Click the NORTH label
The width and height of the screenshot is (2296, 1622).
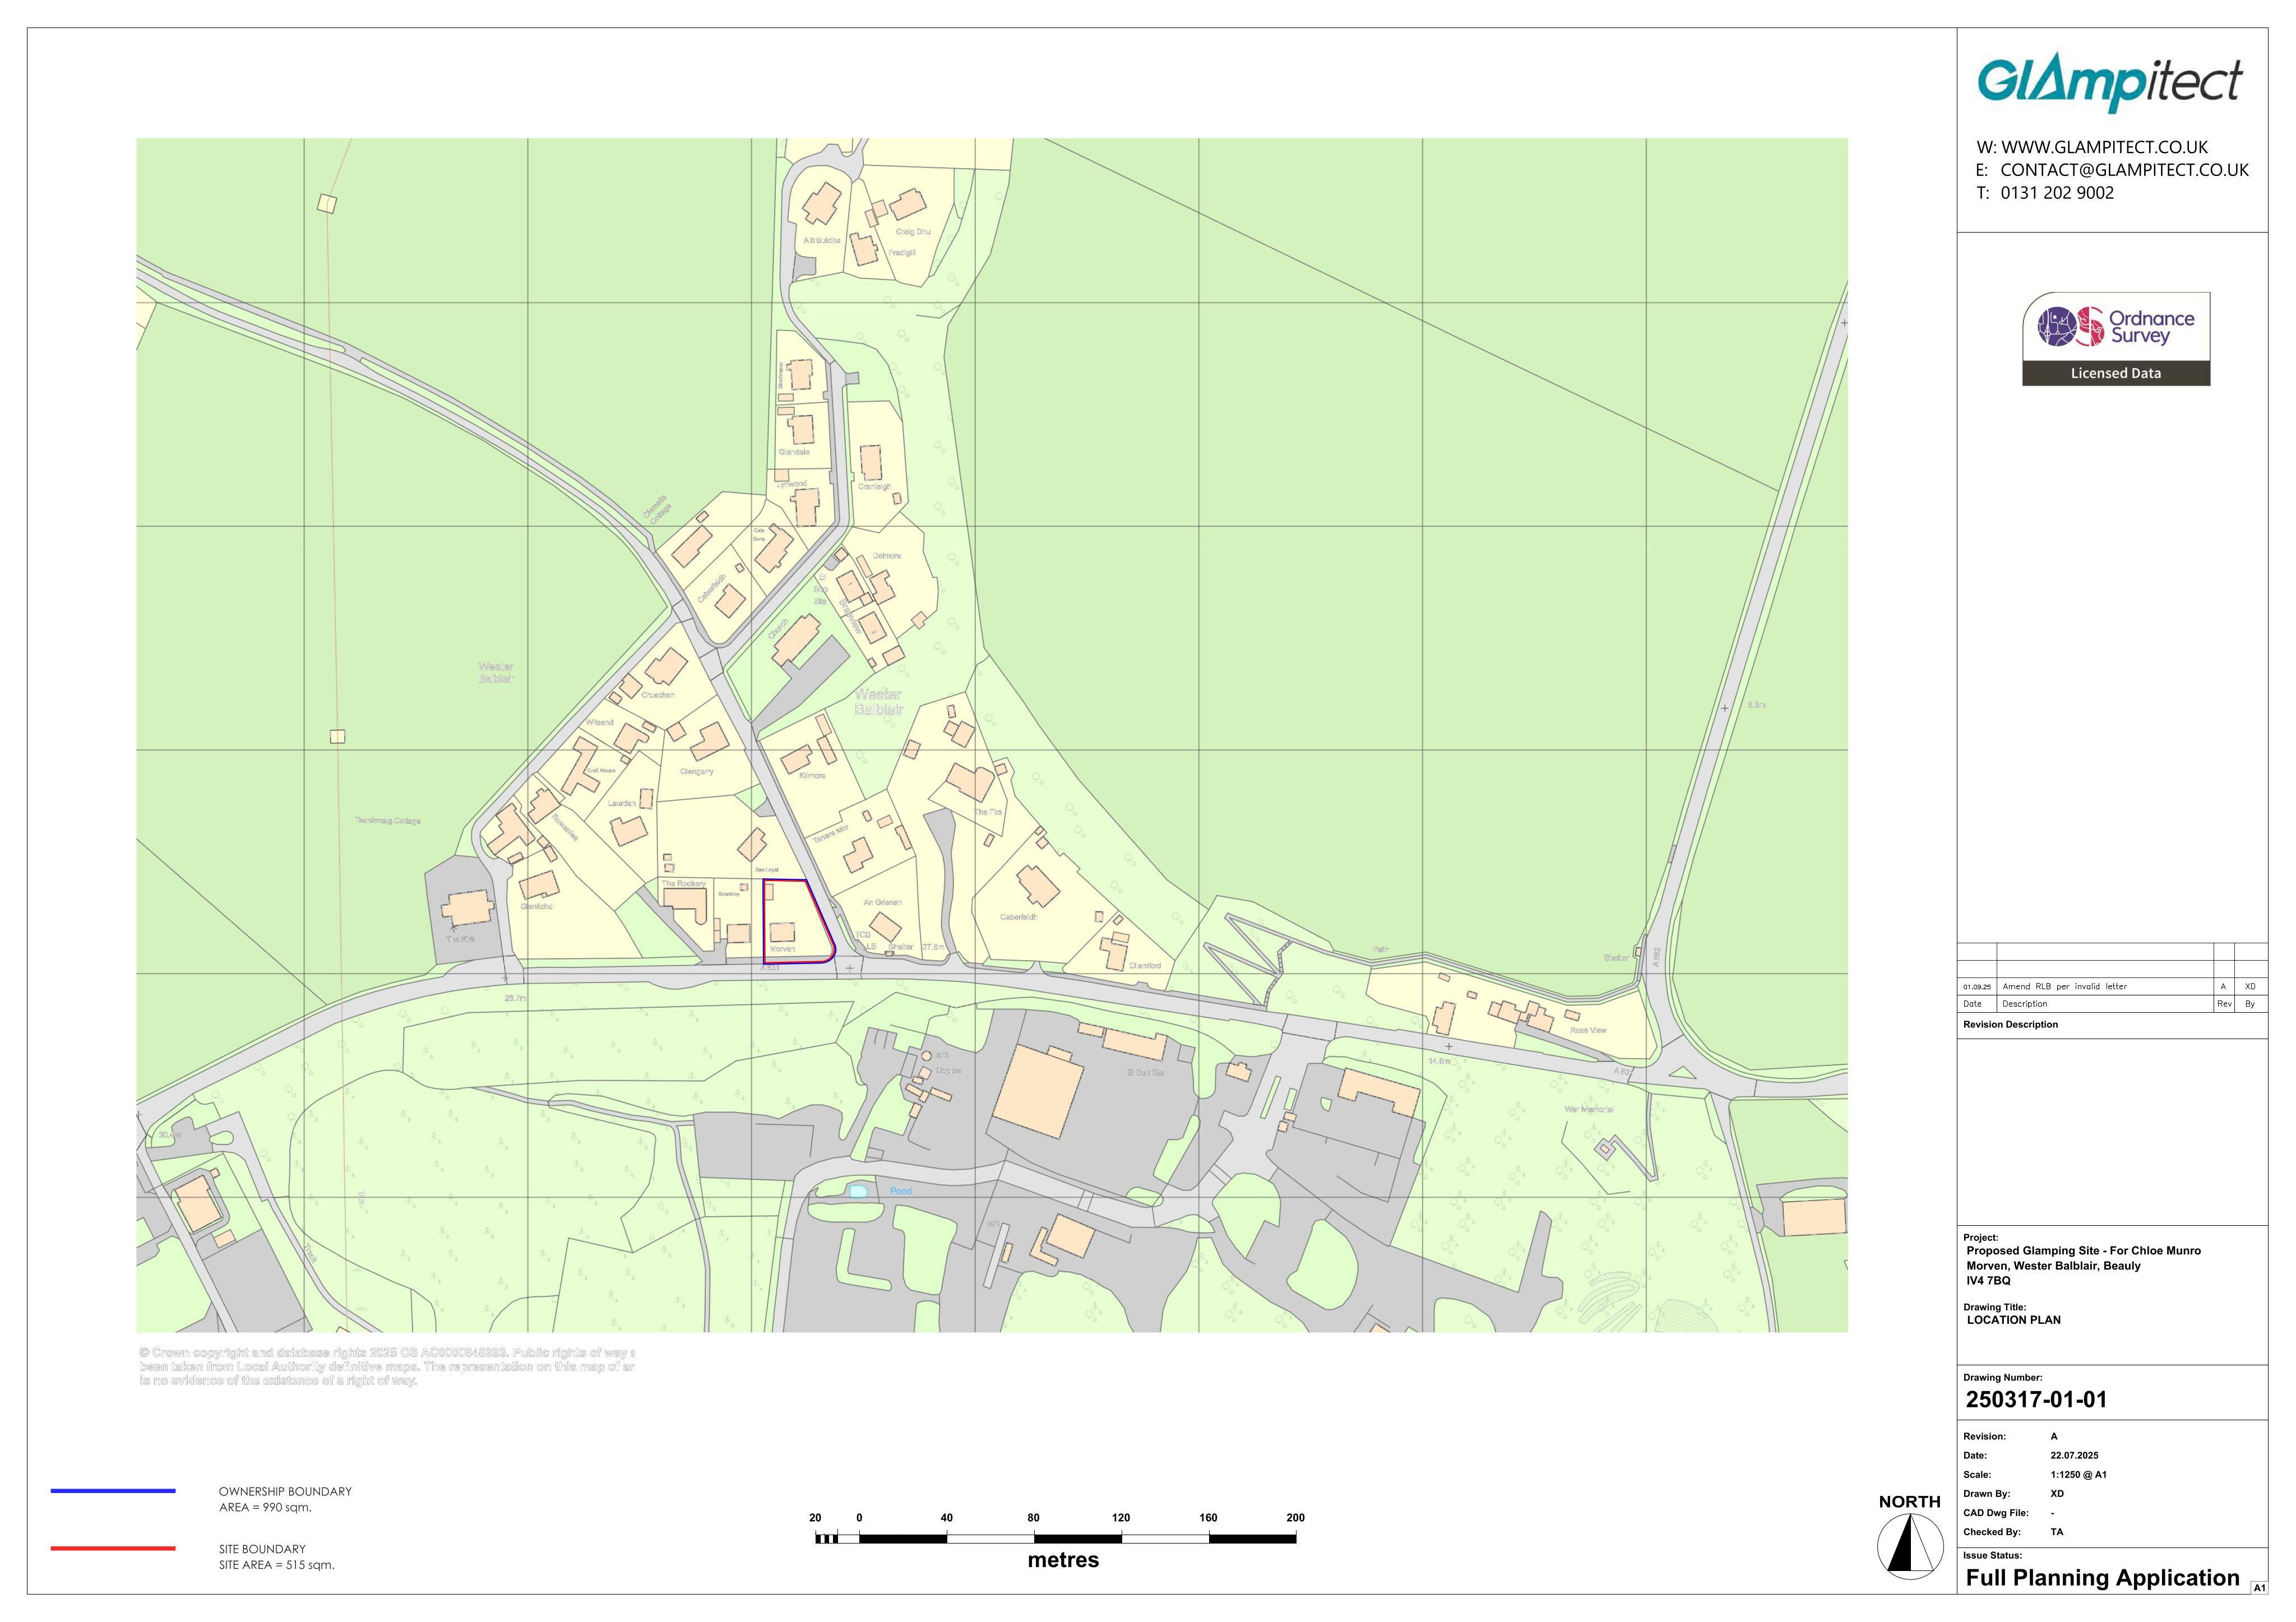(1909, 1501)
